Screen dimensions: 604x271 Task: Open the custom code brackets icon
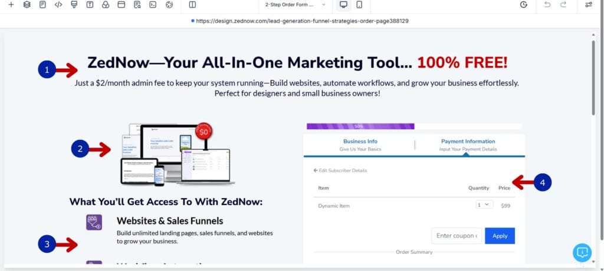[58, 5]
